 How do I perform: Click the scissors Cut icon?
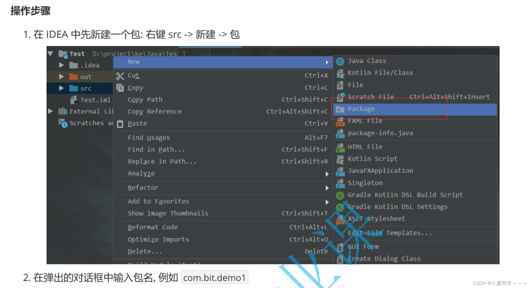[120, 76]
